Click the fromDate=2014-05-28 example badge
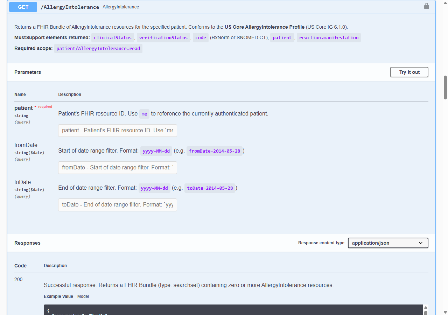Image resolution: width=448 pixels, height=315 pixels. point(215,151)
